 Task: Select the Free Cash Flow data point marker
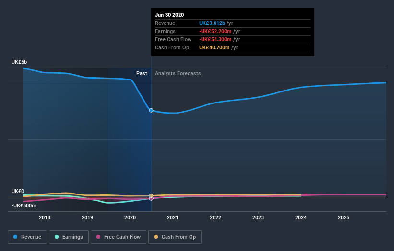click(151, 199)
